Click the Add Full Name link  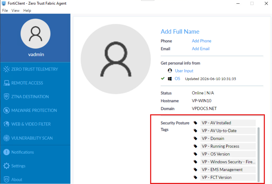click(x=180, y=31)
